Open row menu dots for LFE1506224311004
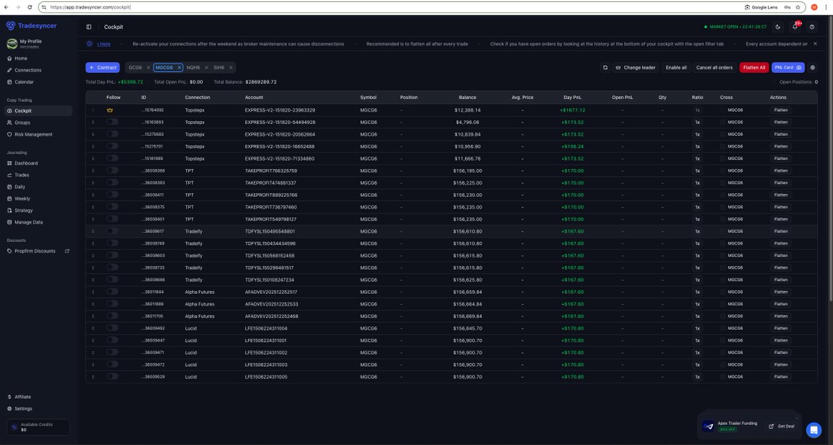 click(93, 329)
